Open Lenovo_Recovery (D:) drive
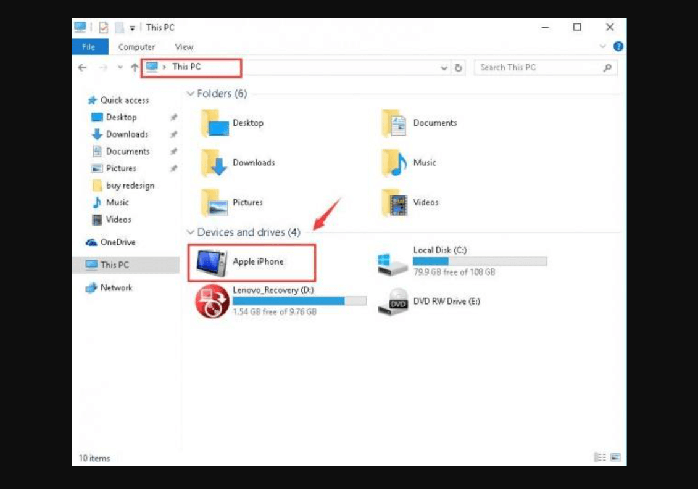Viewport: 698px width, 489px height. click(281, 301)
